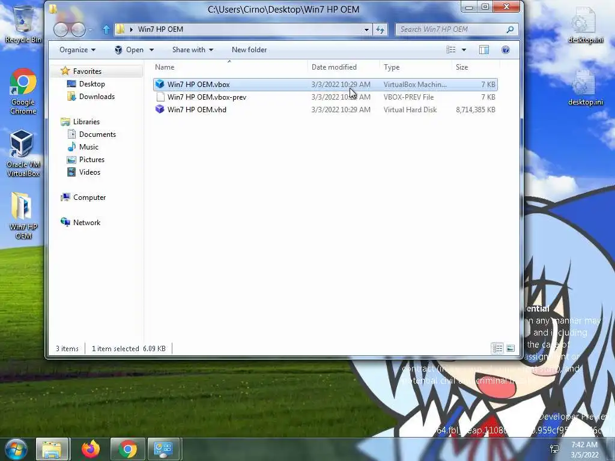
Task: Click the VirtualBox Machin... type cell
Action: [415, 84]
